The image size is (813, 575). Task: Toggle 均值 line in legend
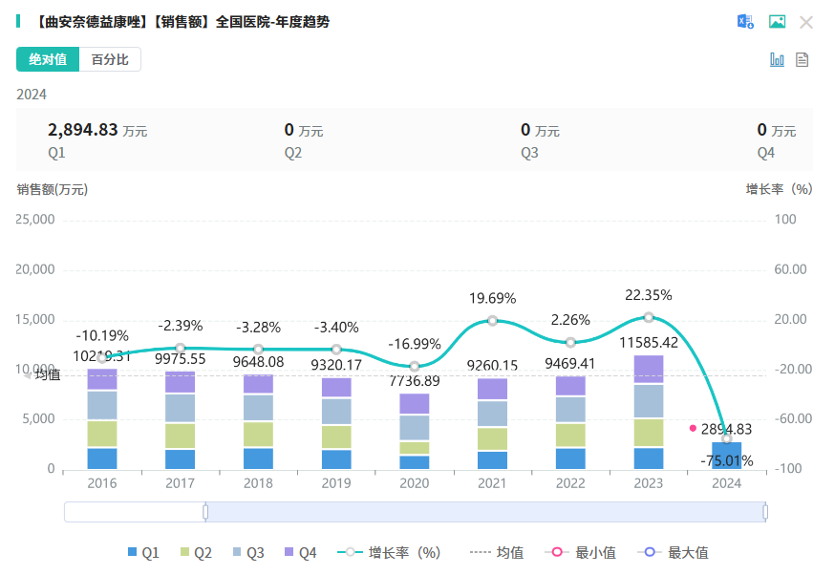coord(497,552)
